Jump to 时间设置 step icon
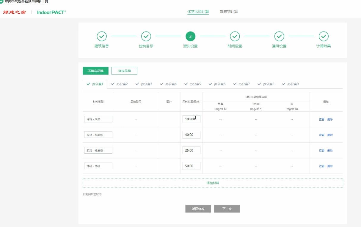Viewport: 361px width, 227px height. coord(235,37)
